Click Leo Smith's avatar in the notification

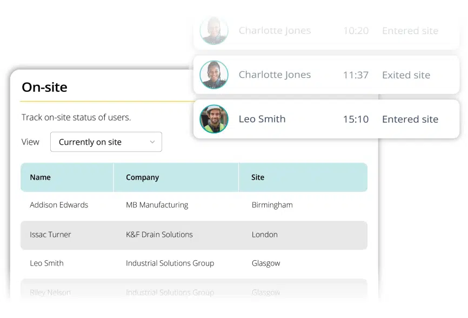tap(213, 119)
